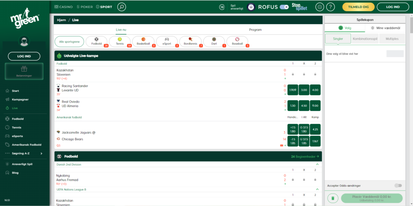Select the Baseball sport filter
This screenshot has width=413, height=206.
click(237, 42)
